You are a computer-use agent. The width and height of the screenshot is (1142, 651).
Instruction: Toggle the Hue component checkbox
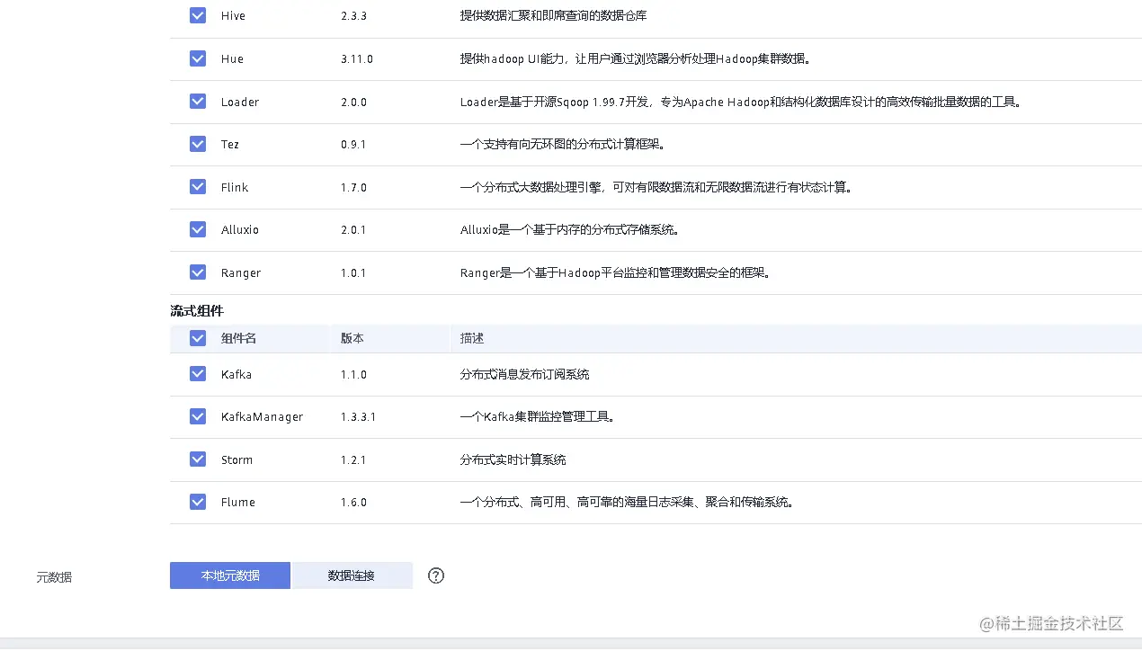click(198, 58)
